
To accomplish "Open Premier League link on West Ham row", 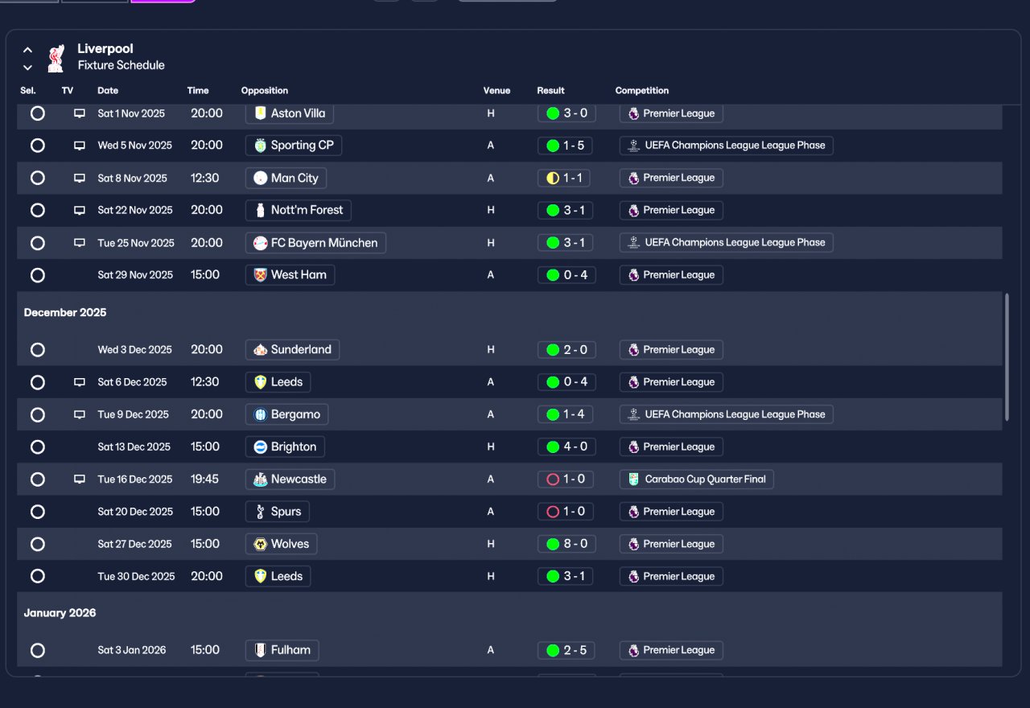I will point(671,275).
